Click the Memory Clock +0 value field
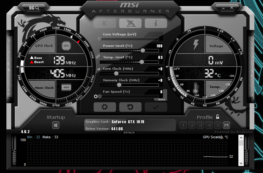Viewport: 263px width, 173px height. point(160,80)
